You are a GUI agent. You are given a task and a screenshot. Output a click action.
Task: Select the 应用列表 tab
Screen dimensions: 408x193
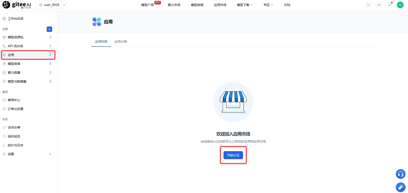pyautogui.click(x=101, y=41)
